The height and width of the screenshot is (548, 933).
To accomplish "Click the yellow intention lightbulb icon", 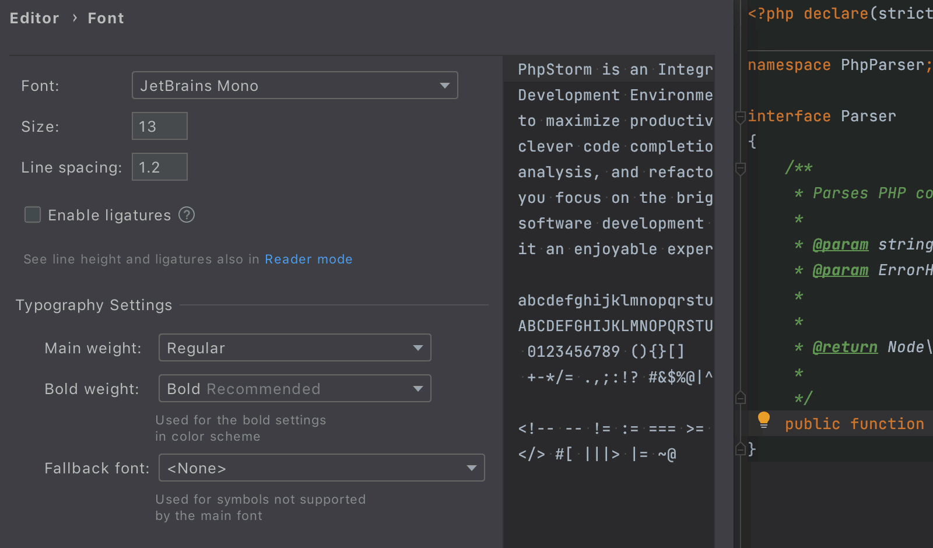I will [x=764, y=420].
